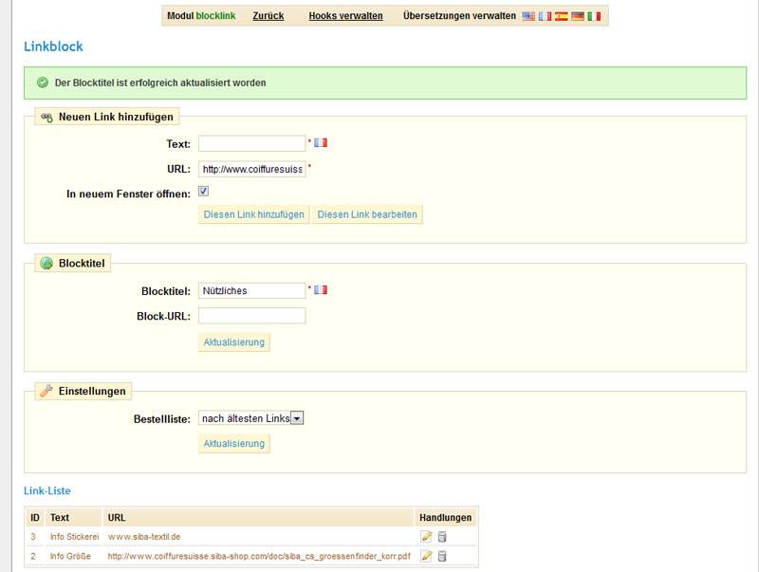Click the www.siba-textil.de URL cell
Viewport: 759px width, 572px height.
144,537
